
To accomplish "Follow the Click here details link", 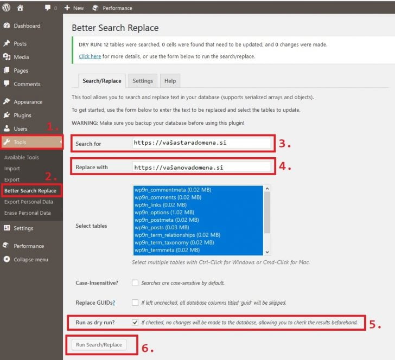I will (x=90, y=56).
